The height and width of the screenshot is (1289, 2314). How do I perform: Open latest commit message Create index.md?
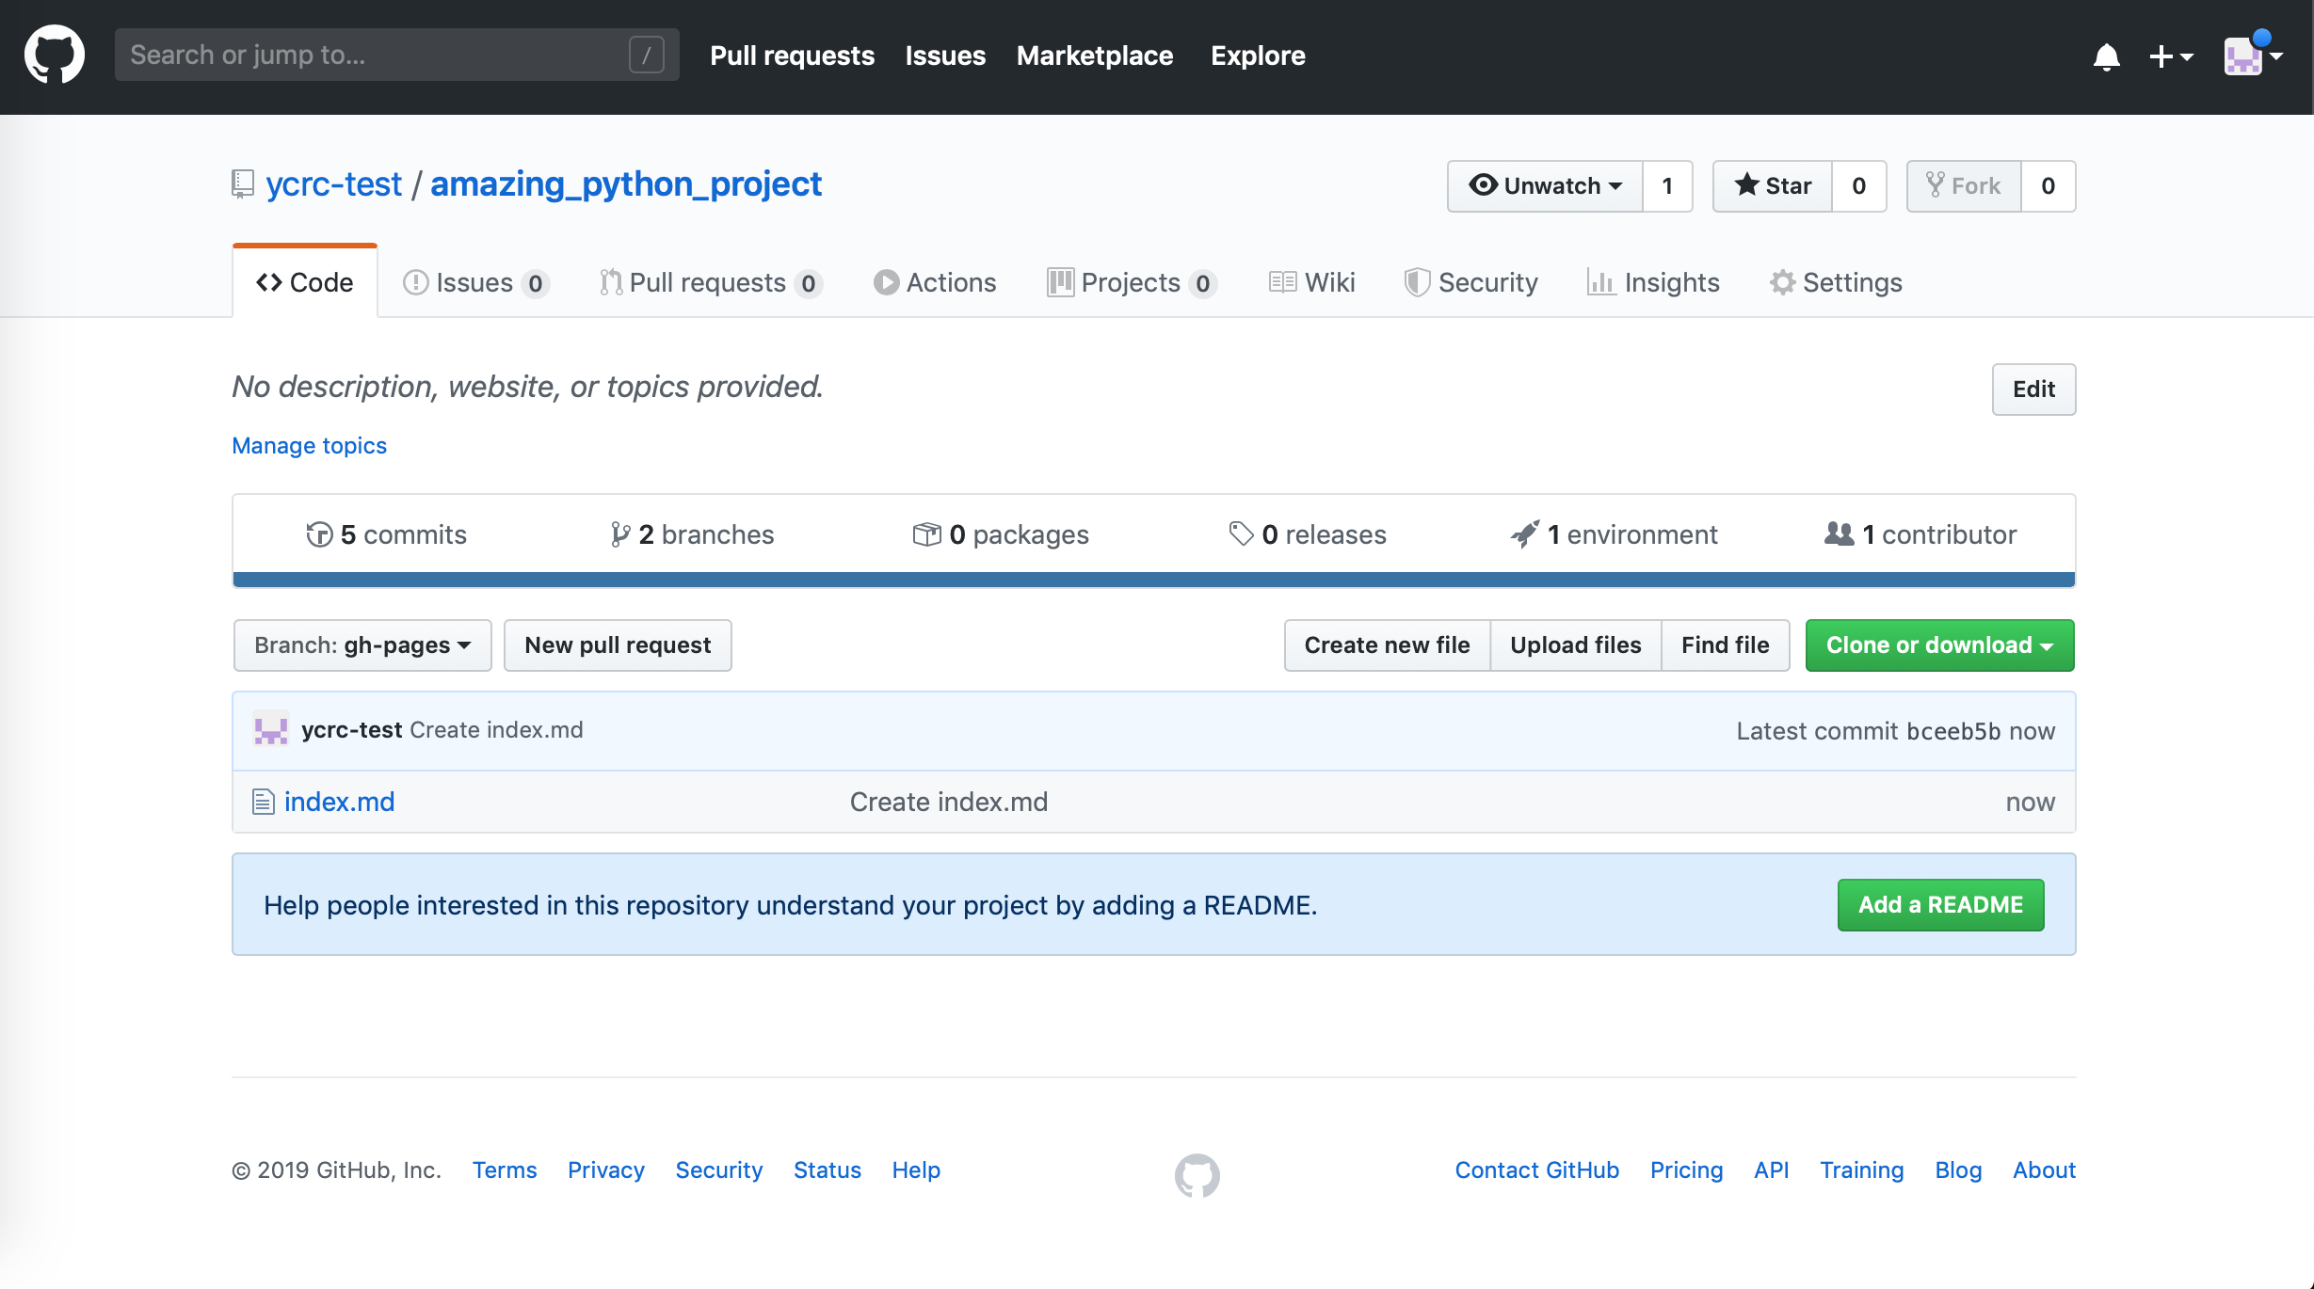[x=496, y=730]
